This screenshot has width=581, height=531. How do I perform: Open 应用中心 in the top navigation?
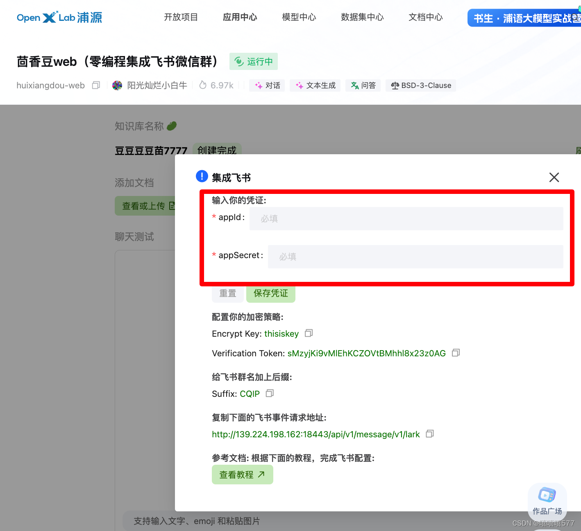pos(240,17)
